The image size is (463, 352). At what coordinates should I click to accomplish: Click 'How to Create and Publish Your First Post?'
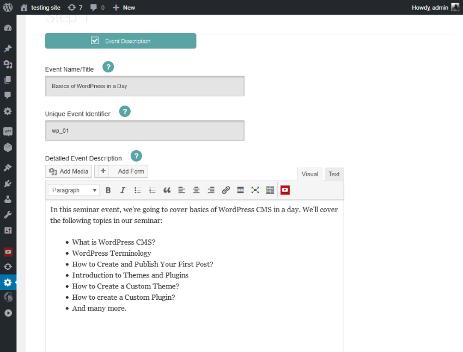pos(143,264)
